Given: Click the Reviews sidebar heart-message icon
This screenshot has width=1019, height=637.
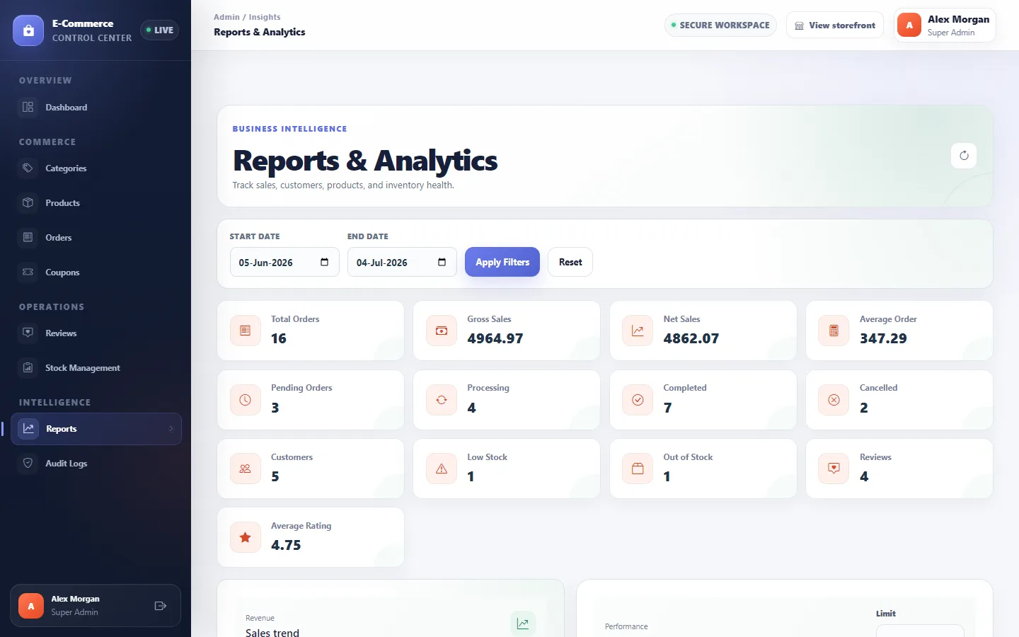Looking at the screenshot, I should tap(28, 333).
